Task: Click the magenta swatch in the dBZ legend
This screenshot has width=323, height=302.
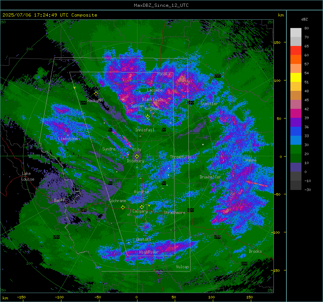Action: [x=296, y=113]
